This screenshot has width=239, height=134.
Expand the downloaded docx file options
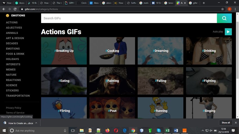coord(36,123)
